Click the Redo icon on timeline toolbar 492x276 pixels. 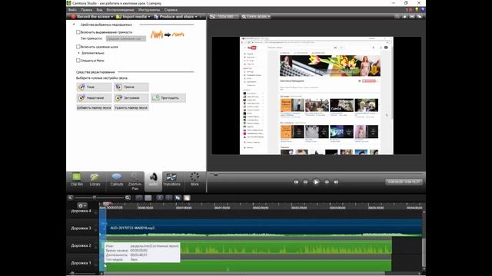click(148, 198)
